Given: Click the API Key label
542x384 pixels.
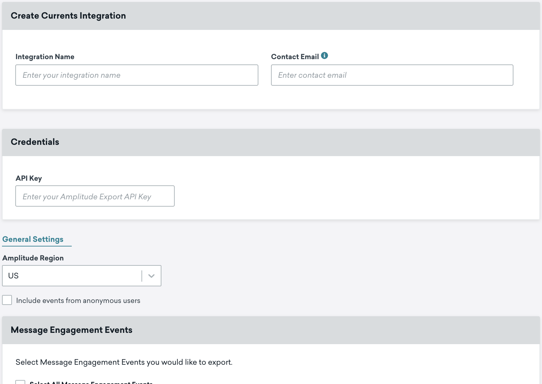Looking at the screenshot, I should [29, 178].
